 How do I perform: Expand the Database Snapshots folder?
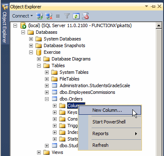[x=31, y=46]
